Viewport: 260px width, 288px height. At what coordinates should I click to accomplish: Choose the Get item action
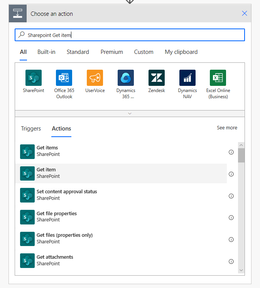[x=121, y=174]
